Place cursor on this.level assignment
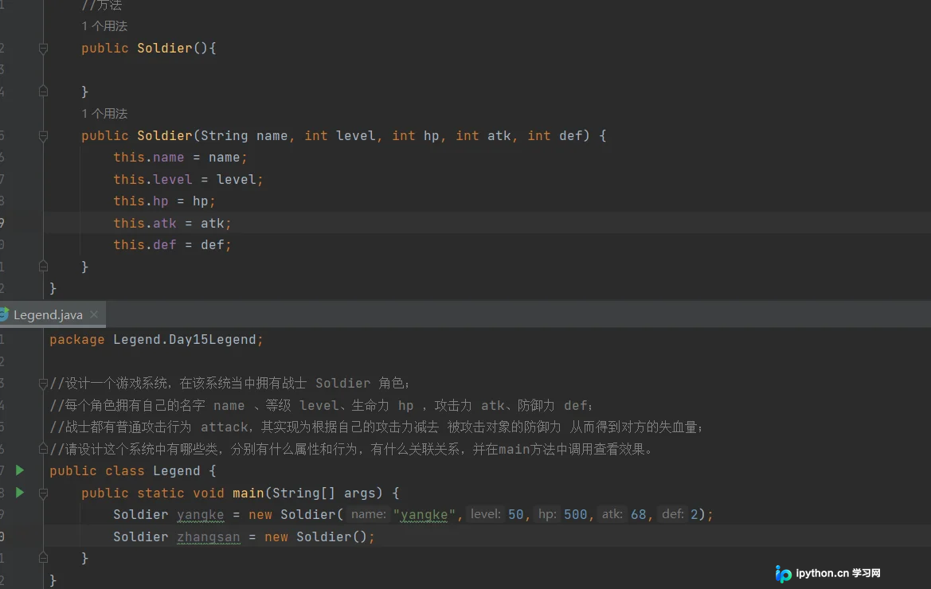This screenshot has width=931, height=589. point(188,179)
